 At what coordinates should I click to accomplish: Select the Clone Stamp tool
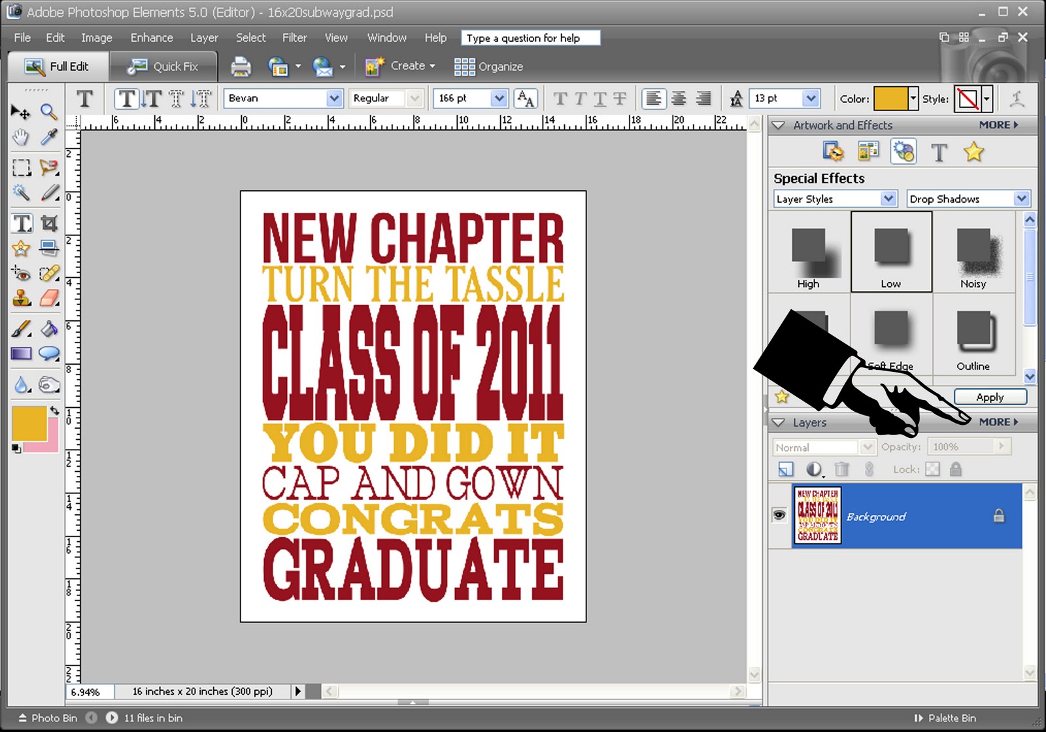tap(21, 299)
